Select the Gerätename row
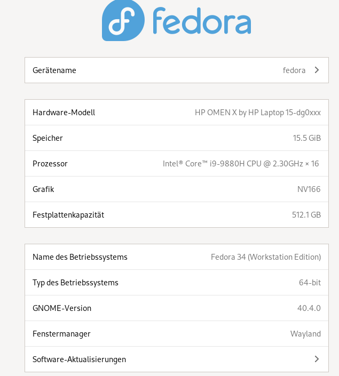 (x=177, y=70)
